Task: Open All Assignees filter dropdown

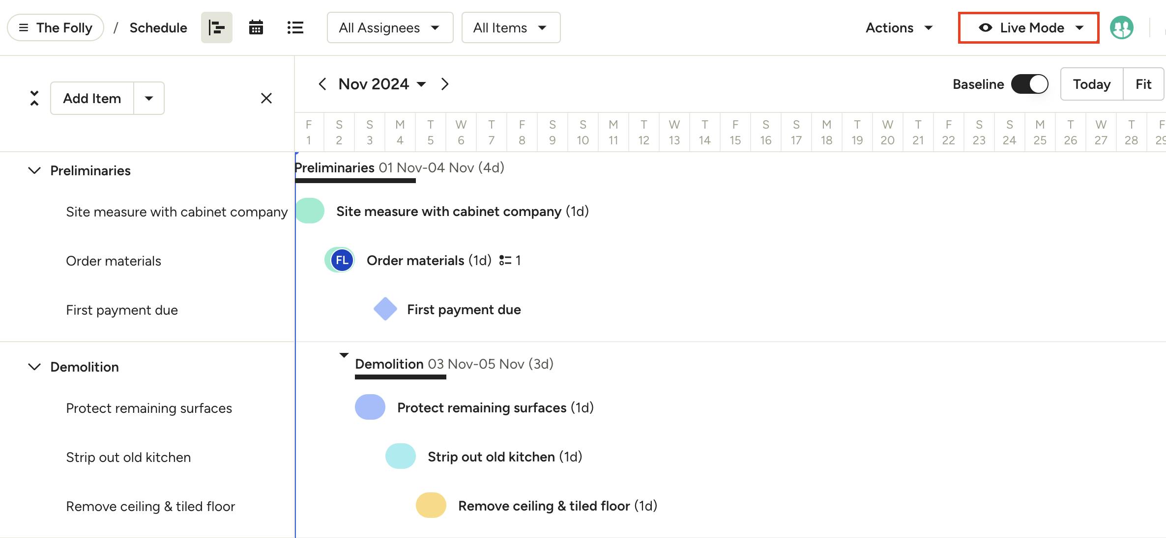Action: point(390,27)
